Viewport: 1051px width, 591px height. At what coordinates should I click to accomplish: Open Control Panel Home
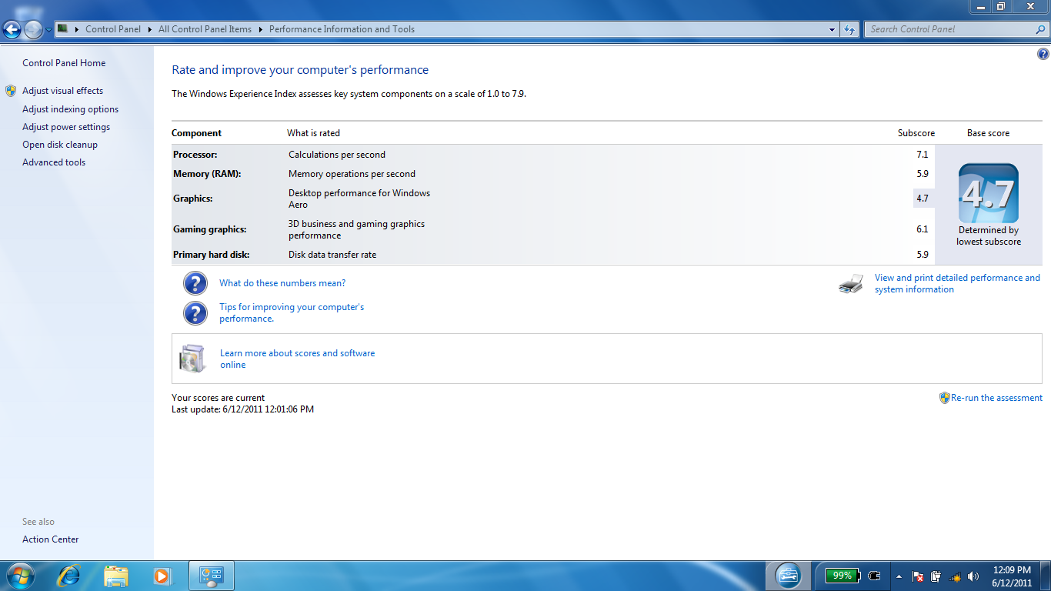64,63
